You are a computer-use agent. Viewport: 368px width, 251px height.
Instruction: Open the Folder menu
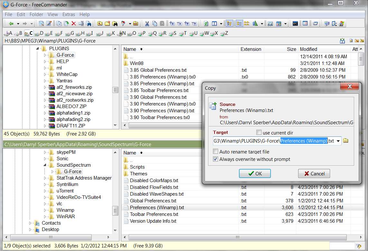[36, 14]
